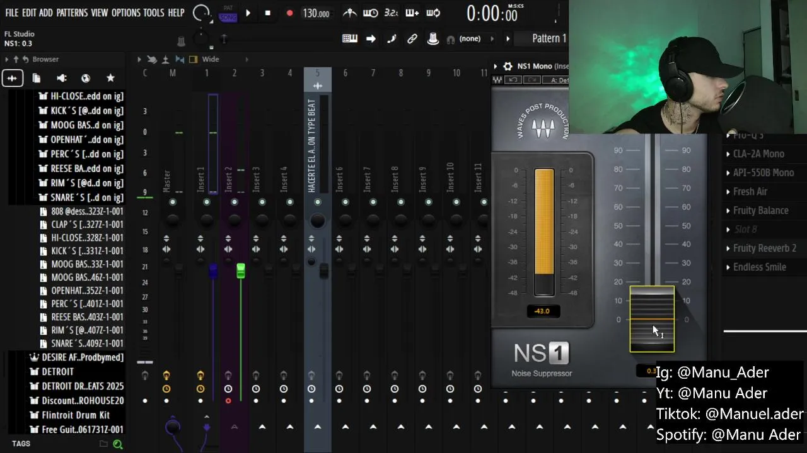
Task: Open the NS1 plugin window menu arrow
Action: (x=496, y=66)
